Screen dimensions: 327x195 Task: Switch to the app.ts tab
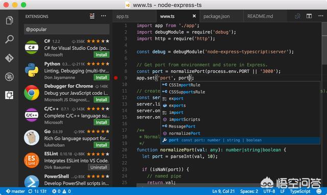point(123,16)
